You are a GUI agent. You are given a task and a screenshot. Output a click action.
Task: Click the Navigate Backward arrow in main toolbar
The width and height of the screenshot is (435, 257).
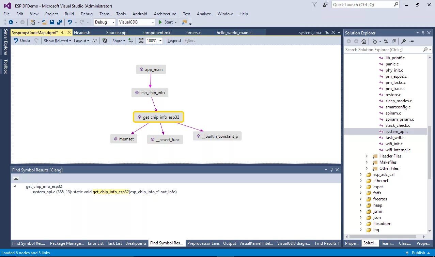point(11,22)
